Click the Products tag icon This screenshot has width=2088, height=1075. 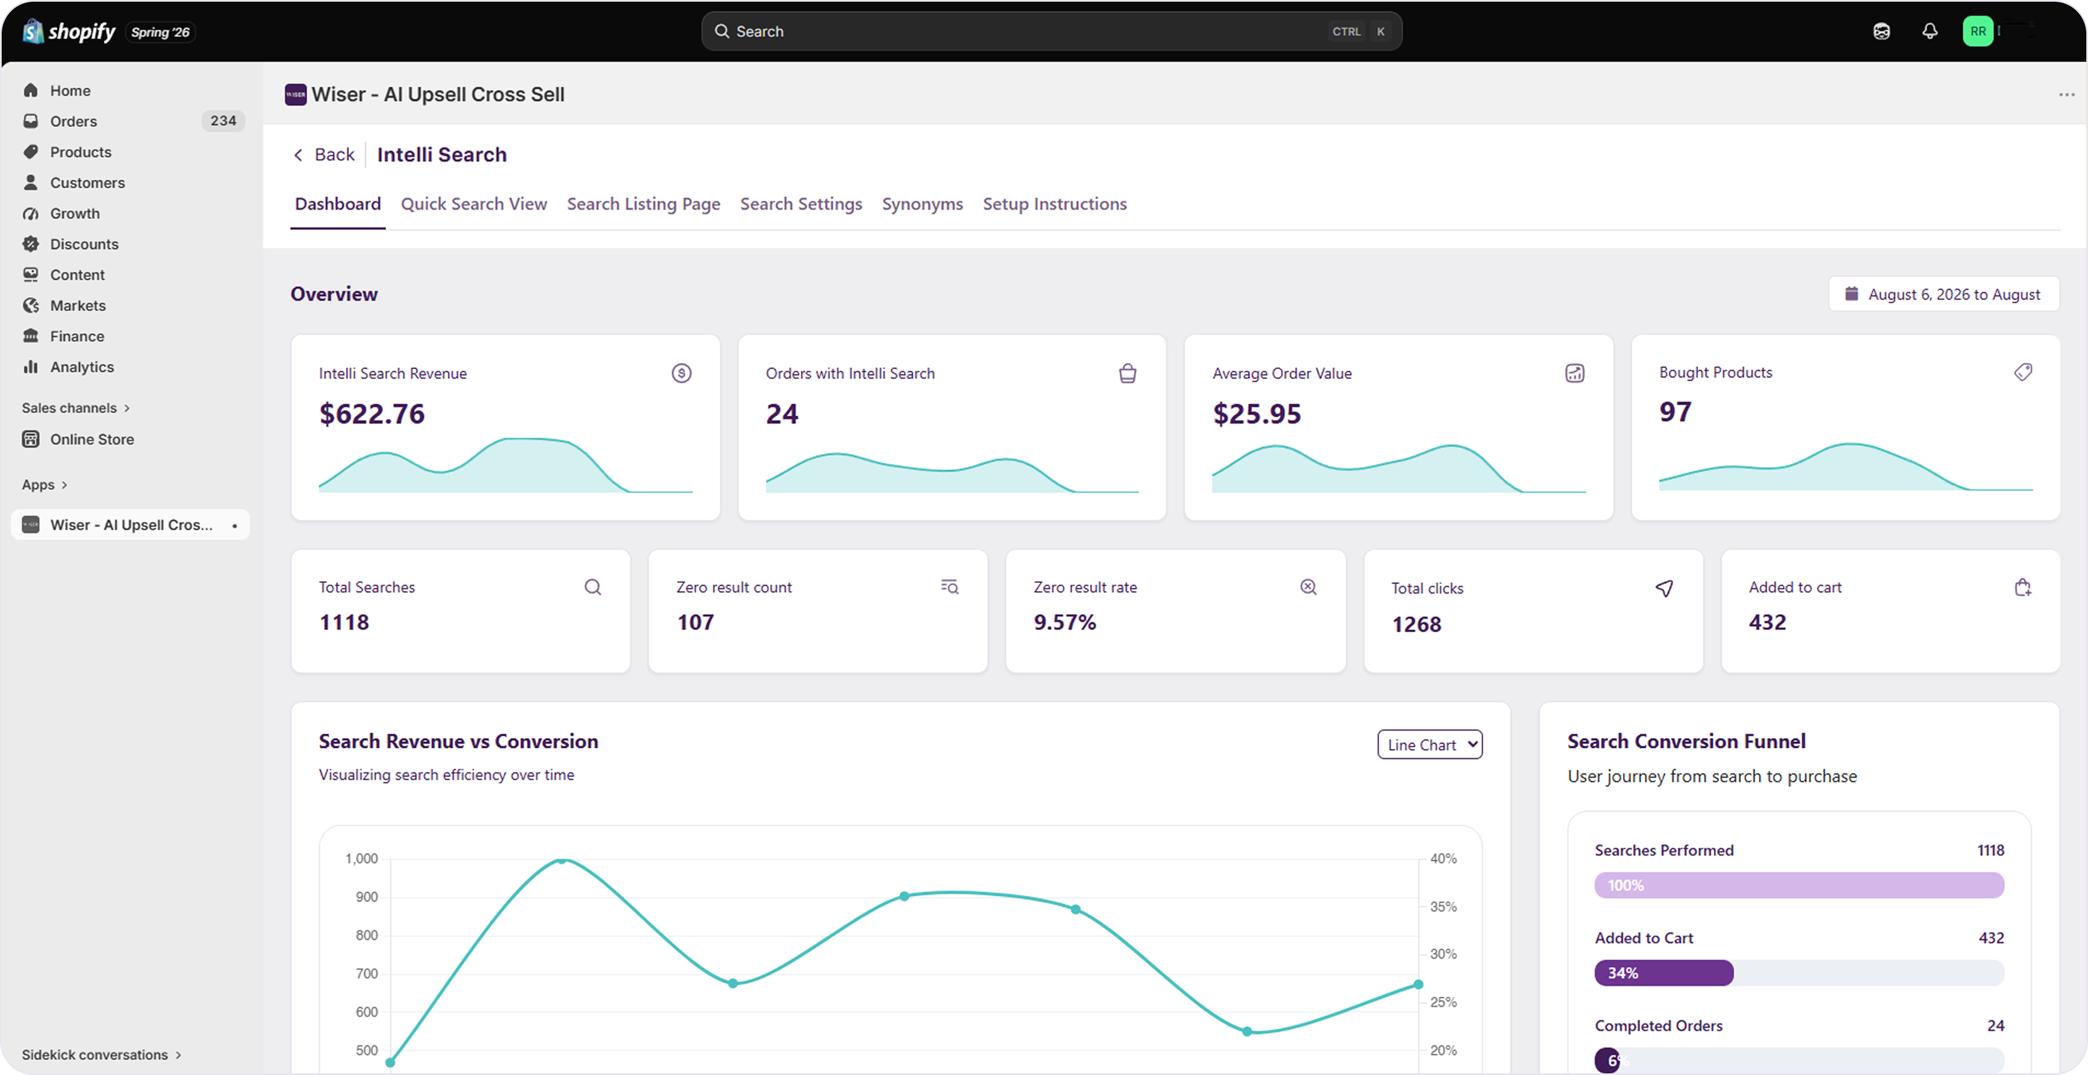[x=31, y=151]
